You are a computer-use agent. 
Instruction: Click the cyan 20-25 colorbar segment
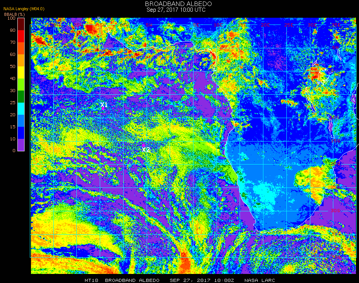click(21, 109)
